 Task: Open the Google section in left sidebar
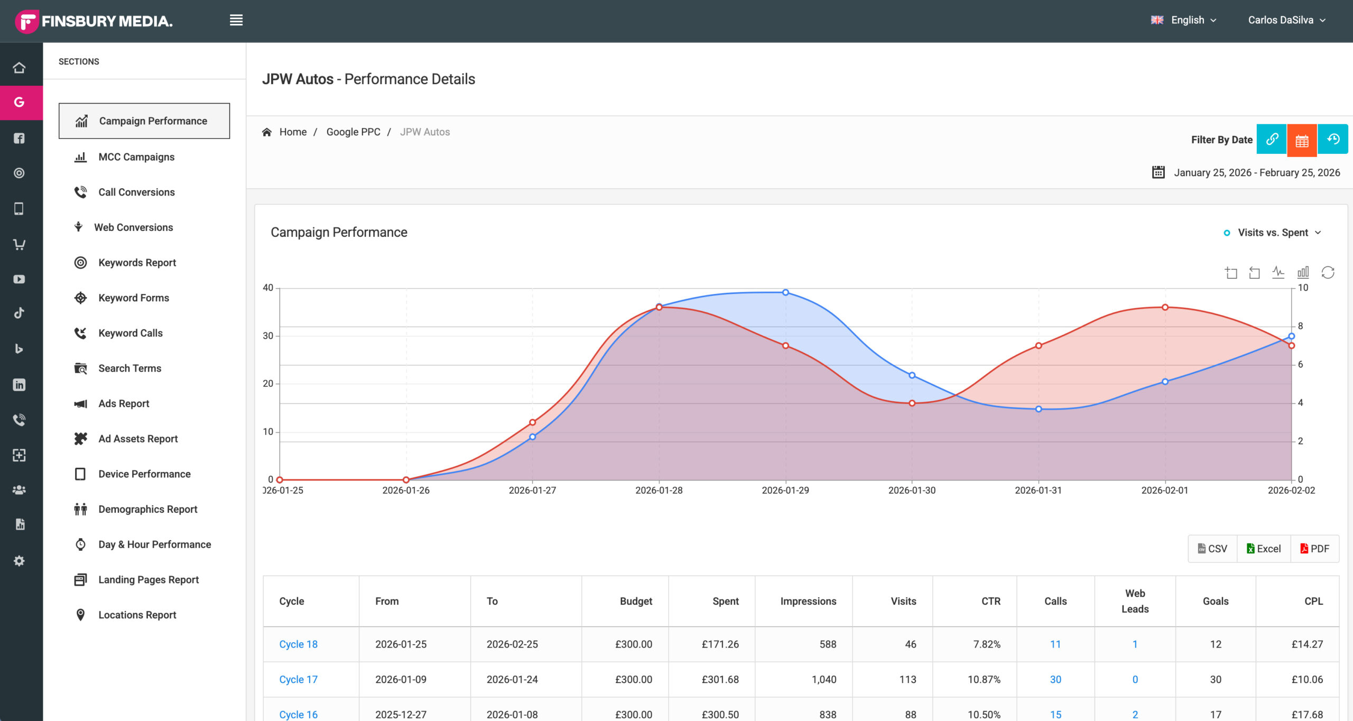[20, 102]
